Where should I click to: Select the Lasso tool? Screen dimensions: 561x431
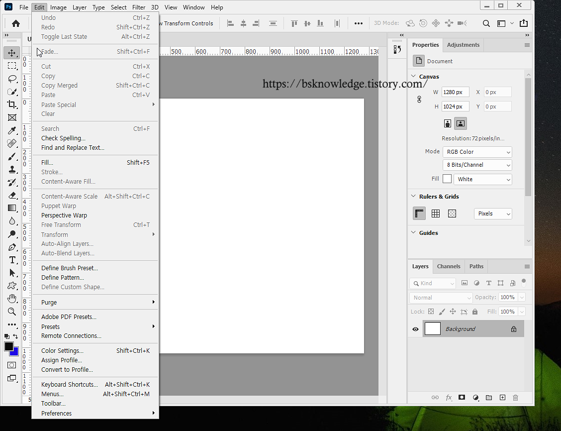[x=12, y=79]
